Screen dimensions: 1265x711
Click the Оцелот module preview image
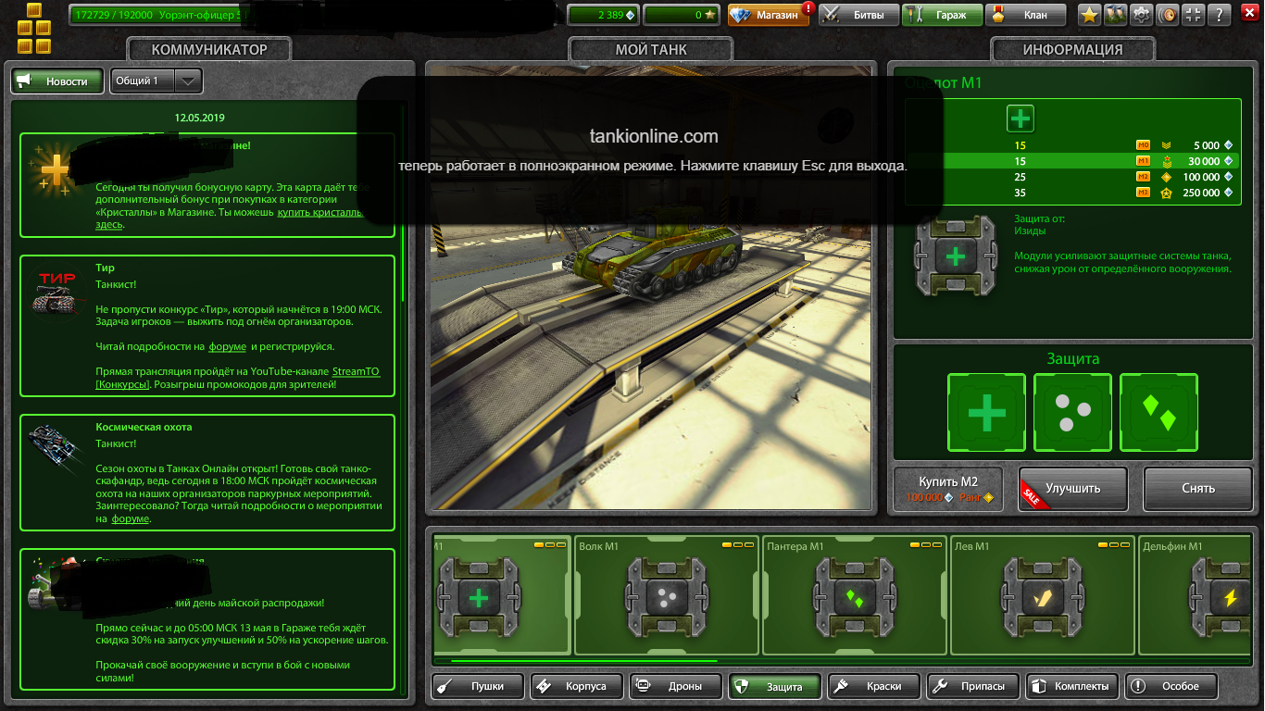[x=957, y=256]
